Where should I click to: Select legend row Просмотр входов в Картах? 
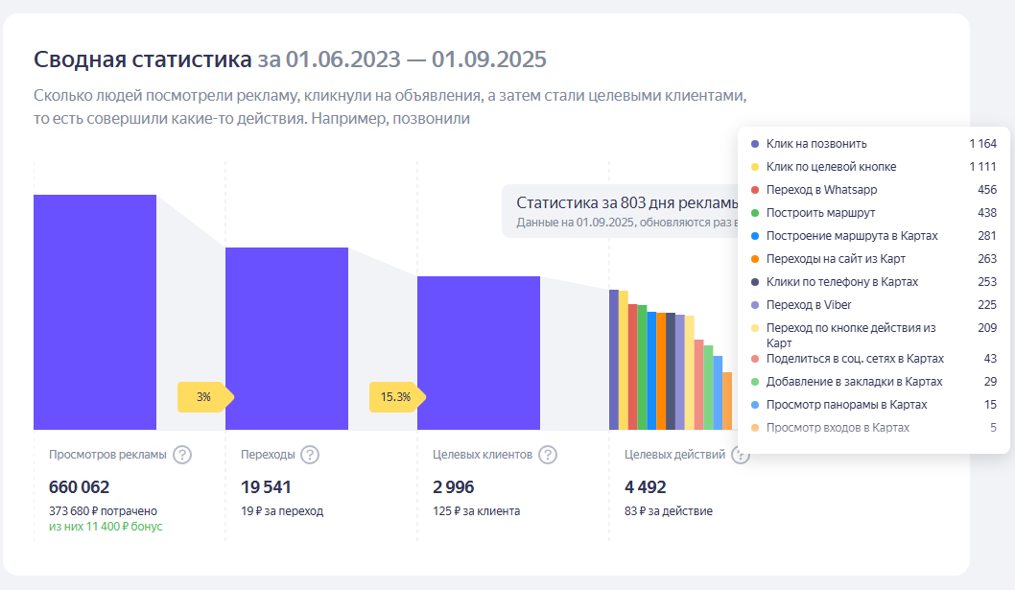point(874,428)
